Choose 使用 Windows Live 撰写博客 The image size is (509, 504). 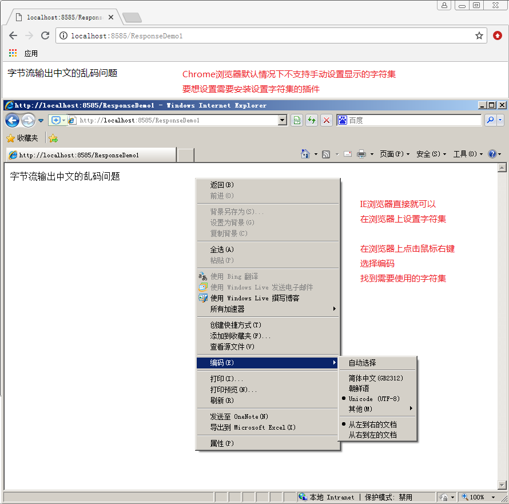268,298
